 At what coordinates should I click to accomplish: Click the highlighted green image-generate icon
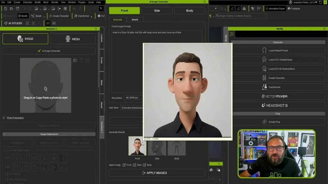tap(48, 23)
